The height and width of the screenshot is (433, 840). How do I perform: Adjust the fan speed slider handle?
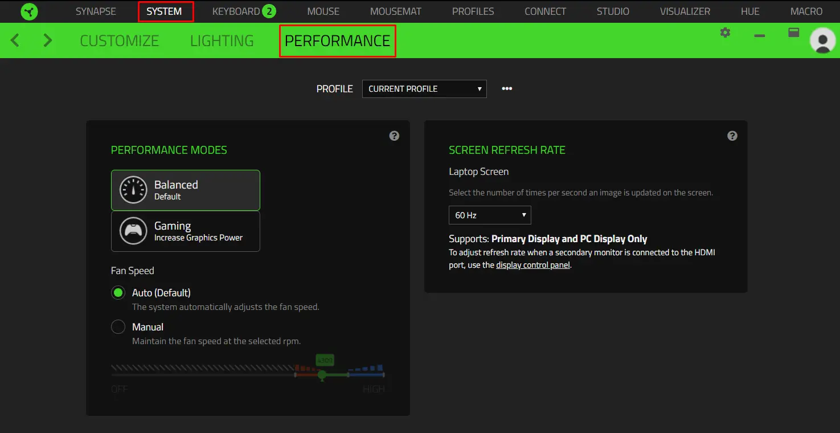click(322, 374)
